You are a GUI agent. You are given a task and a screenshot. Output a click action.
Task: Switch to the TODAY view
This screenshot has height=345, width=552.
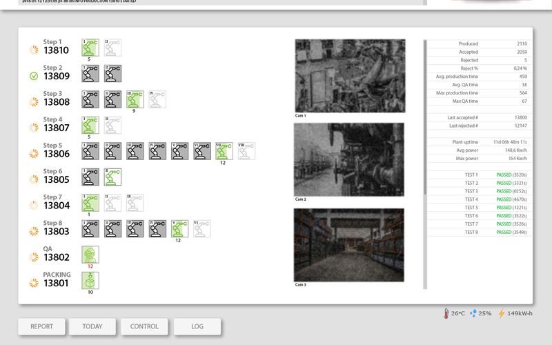click(92, 326)
